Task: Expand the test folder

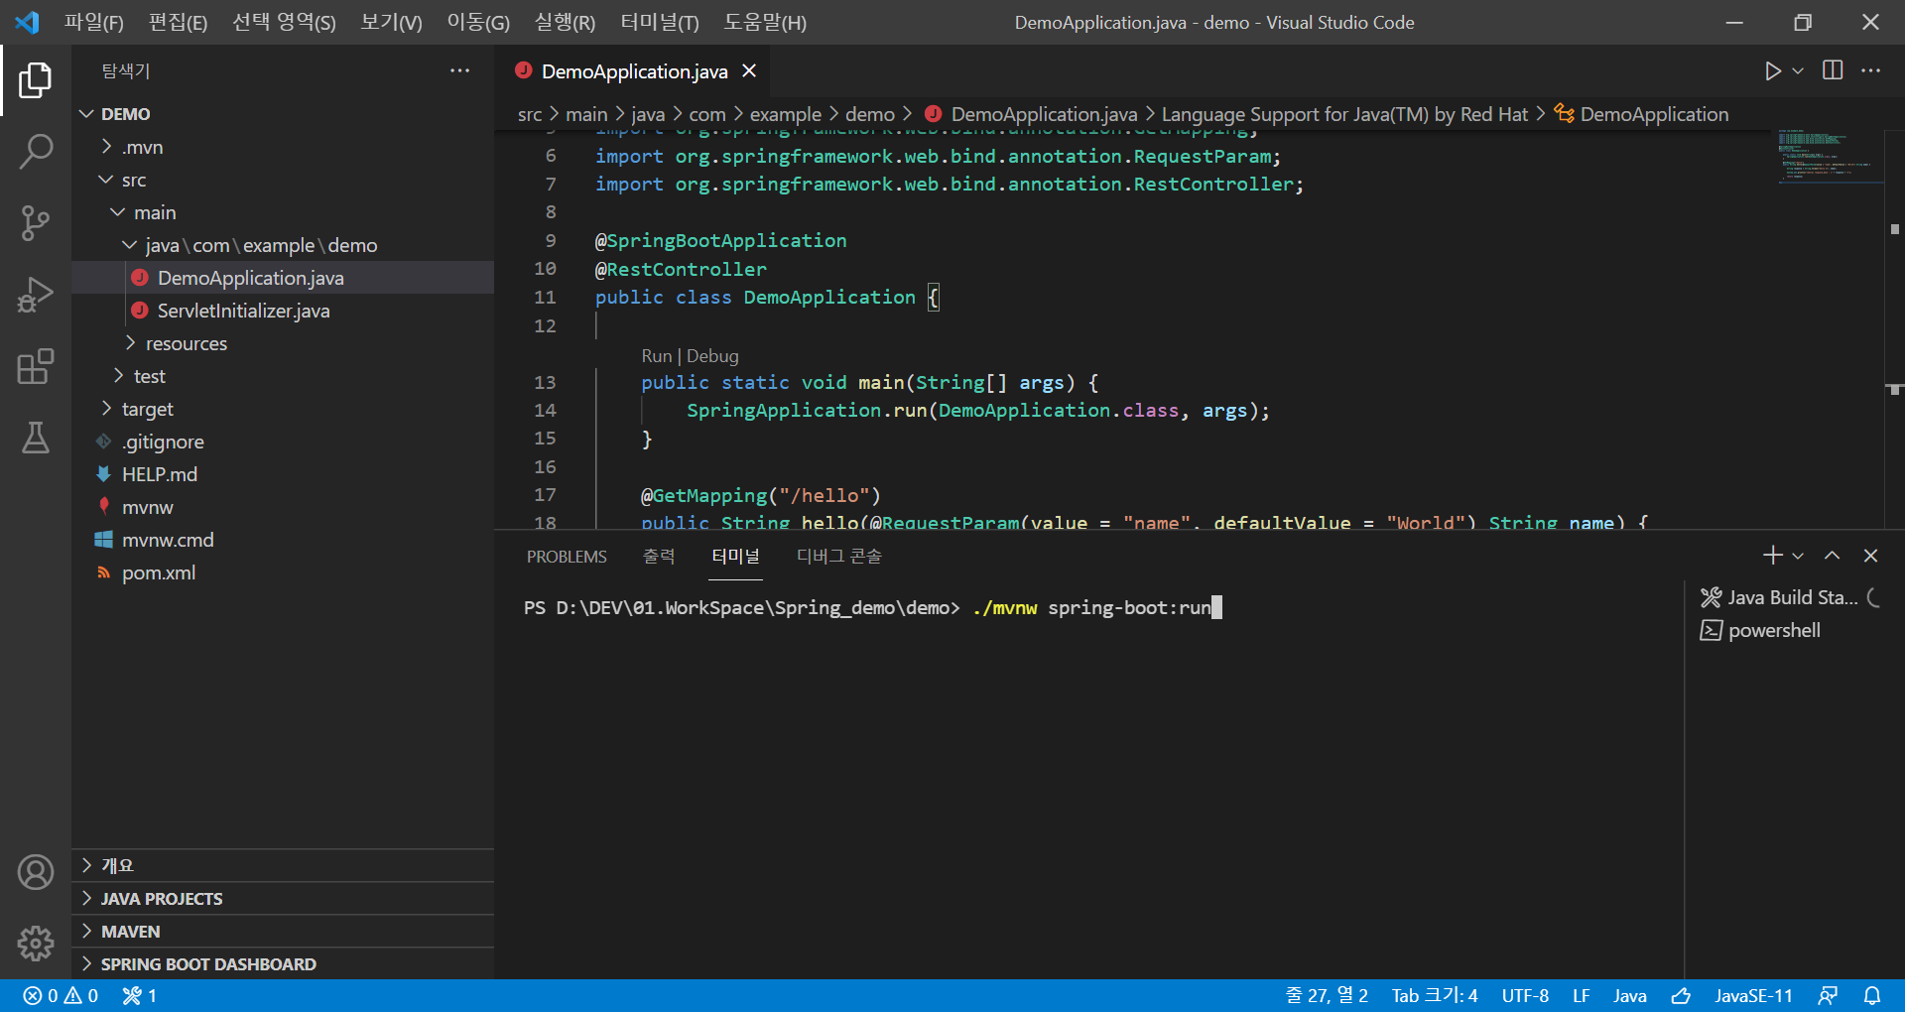Action: [283, 376]
